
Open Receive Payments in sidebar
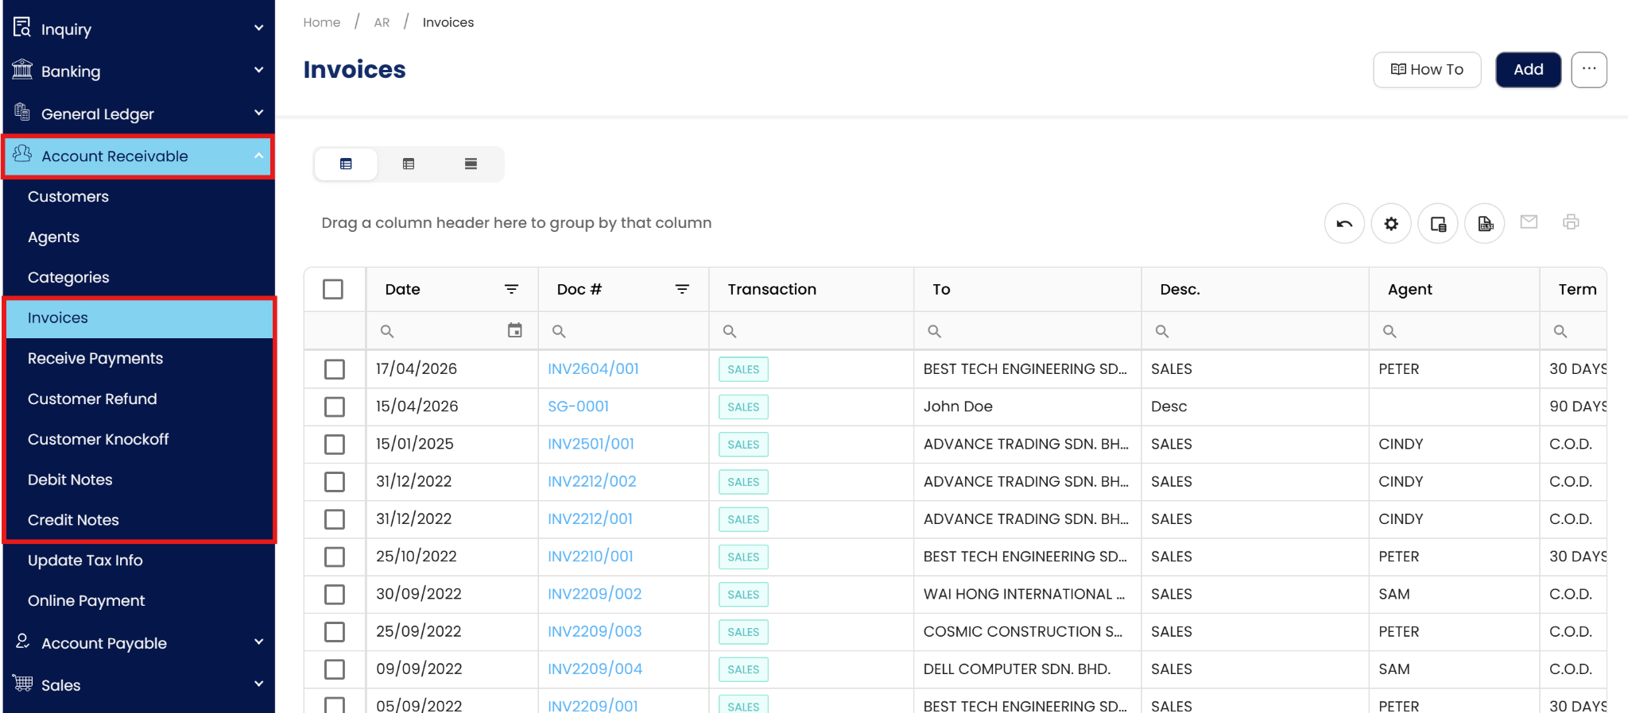pyautogui.click(x=95, y=358)
